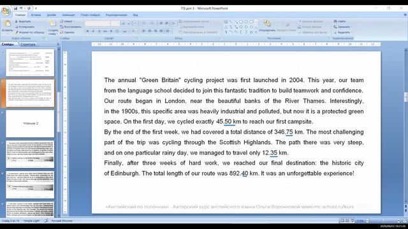
Task: Select the 'Чтение 2' slide thumbnail
Action: pos(30,123)
